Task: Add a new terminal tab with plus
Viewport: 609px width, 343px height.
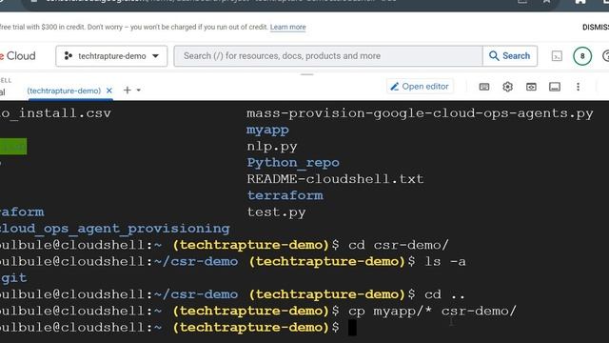Action: [127, 91]
